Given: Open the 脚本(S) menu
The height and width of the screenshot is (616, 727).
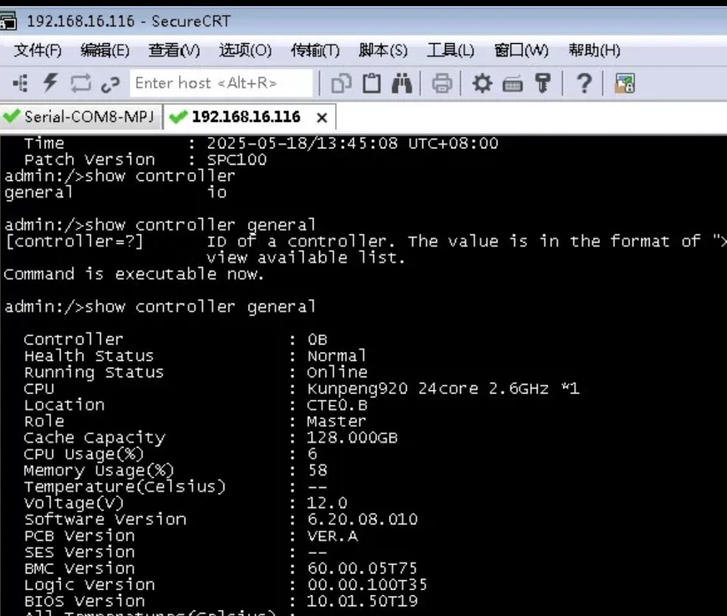Looking at the screenshot, I should coord(382,51).
